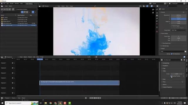
Task: Open the Render properties tab icon
Action: [x=157, y=13]
